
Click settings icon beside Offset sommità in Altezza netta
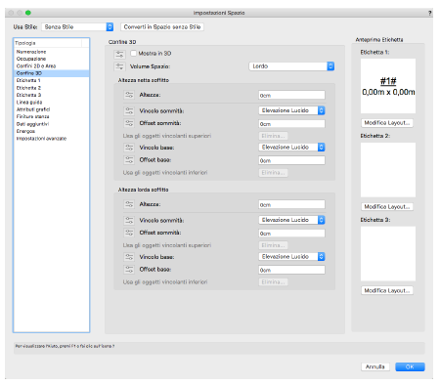[x=129, y=123]
